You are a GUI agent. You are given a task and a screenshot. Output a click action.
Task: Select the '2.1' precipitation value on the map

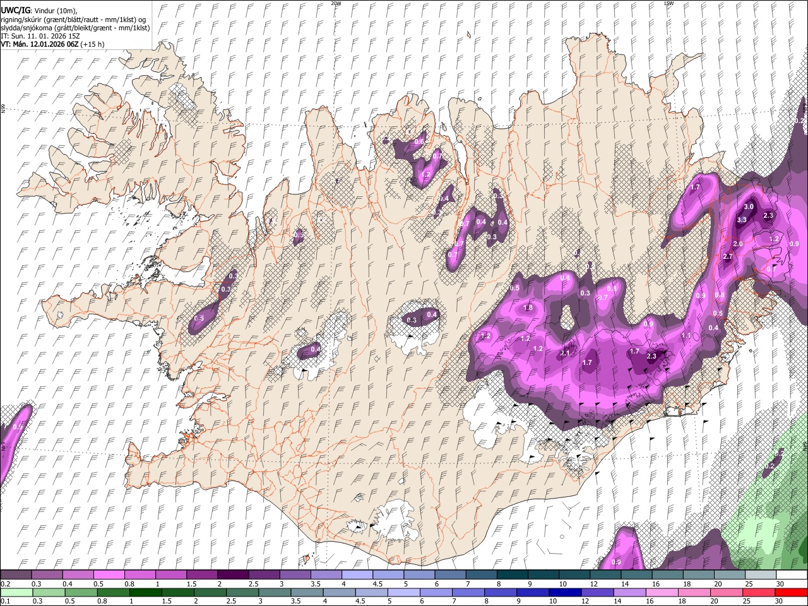[565, 353]
